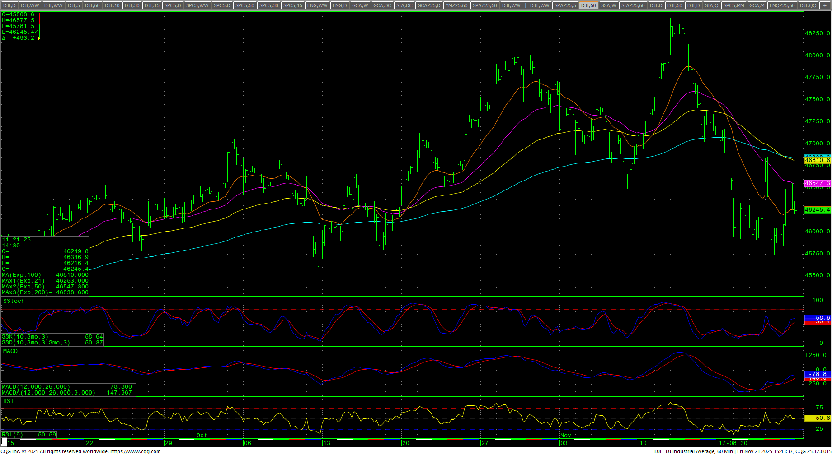
Task: Click the Oct marker on time axis
Action: pos(202,436)
